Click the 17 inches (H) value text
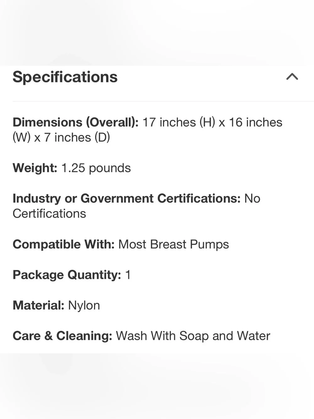Image resolution: width=314 pixels, height=419 pixels. coord(179,122)
